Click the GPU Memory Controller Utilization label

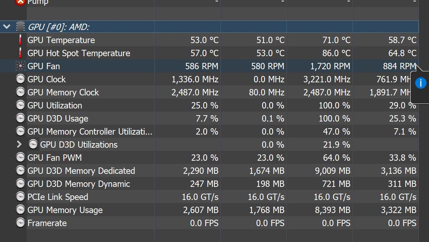point(90,131)
